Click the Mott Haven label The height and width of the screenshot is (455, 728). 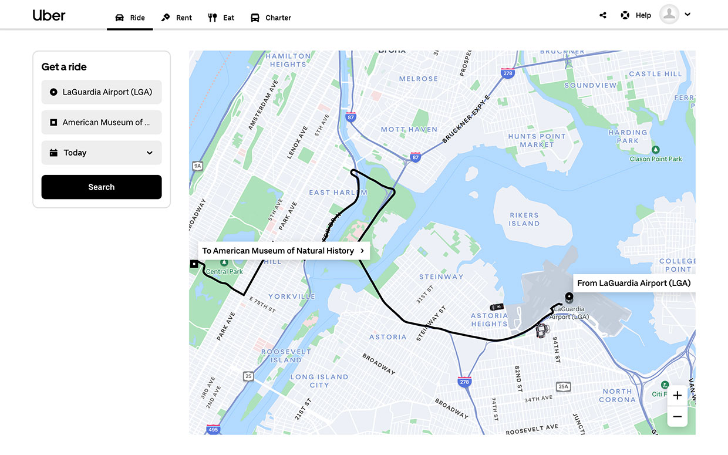[x=409, y=129]
